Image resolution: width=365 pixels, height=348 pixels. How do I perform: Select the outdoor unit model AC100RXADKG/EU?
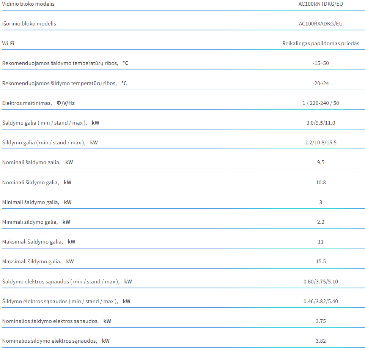(x=321, y=24)
